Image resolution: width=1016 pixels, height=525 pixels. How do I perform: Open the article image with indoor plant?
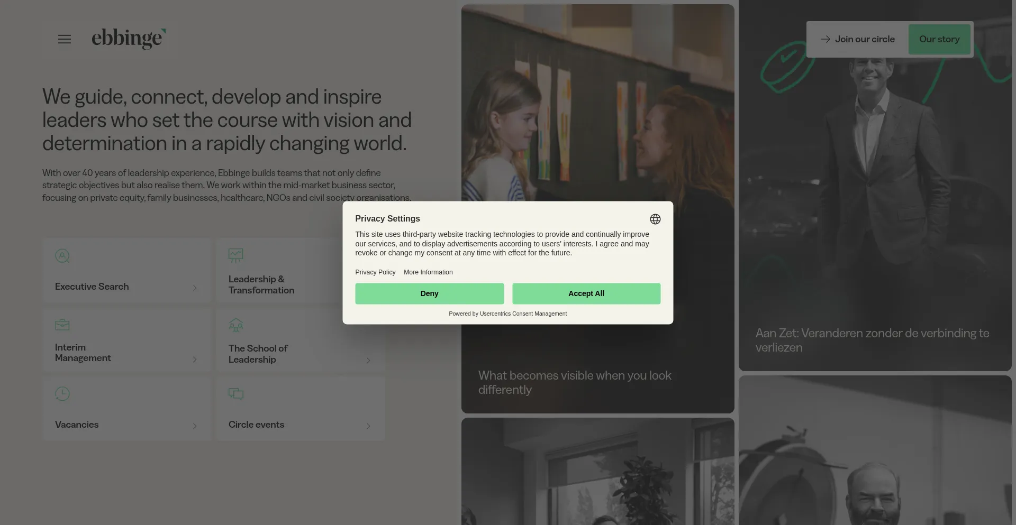click(598, 472)
